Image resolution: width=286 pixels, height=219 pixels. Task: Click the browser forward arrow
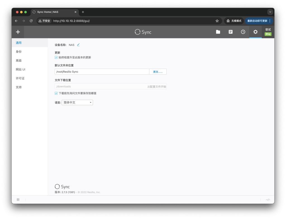(x=23, y=21)
